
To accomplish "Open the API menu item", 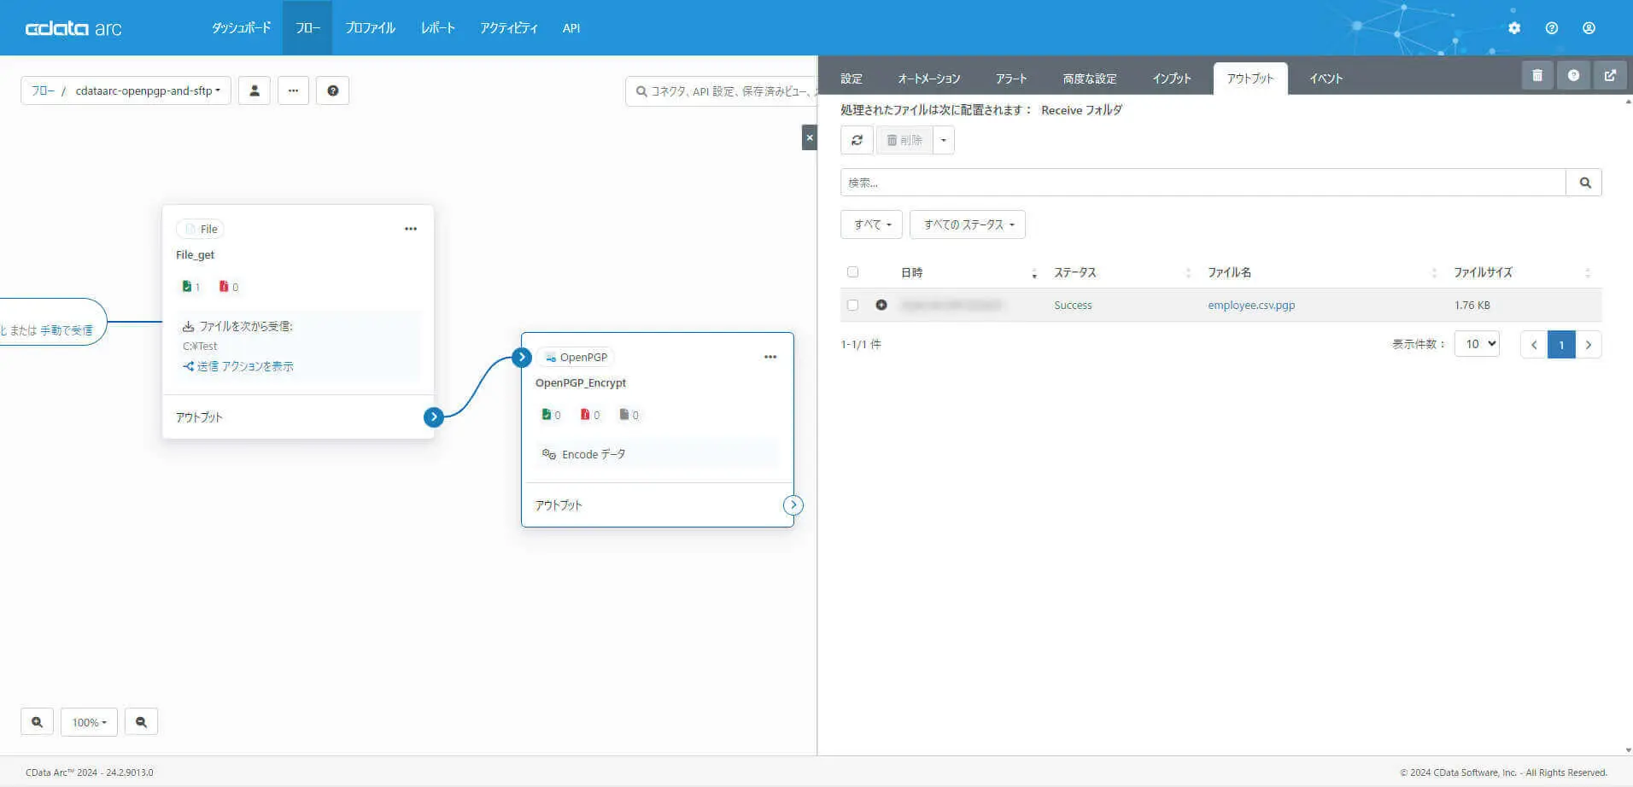I will (571, 28).
